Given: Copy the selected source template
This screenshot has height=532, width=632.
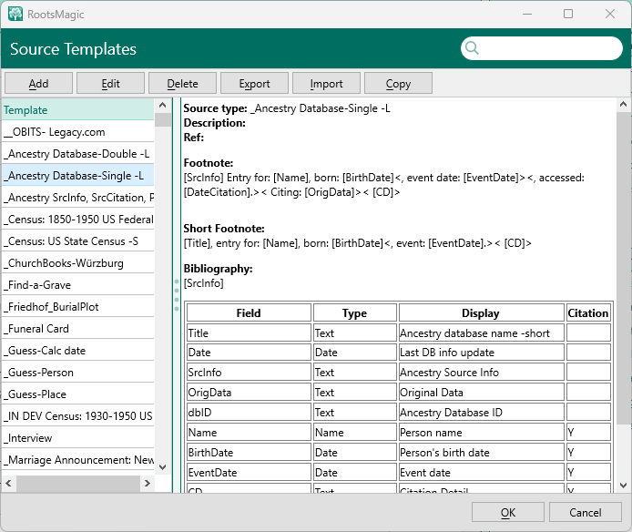Looking at the screenshot, I should [x=398, y=84].
